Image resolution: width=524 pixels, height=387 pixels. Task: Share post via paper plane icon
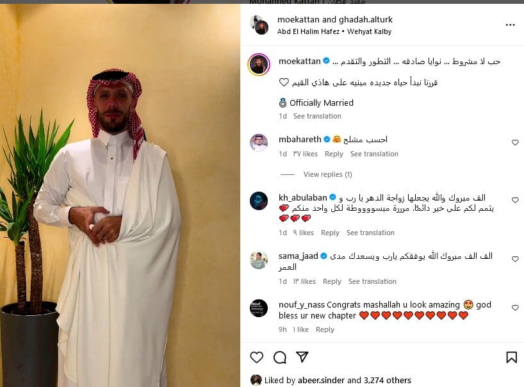pyautogui.click(x=302, y=357)
